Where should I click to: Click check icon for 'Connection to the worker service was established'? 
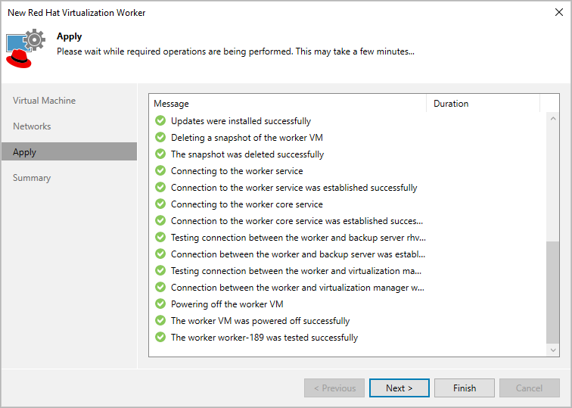tap(160, 187)
